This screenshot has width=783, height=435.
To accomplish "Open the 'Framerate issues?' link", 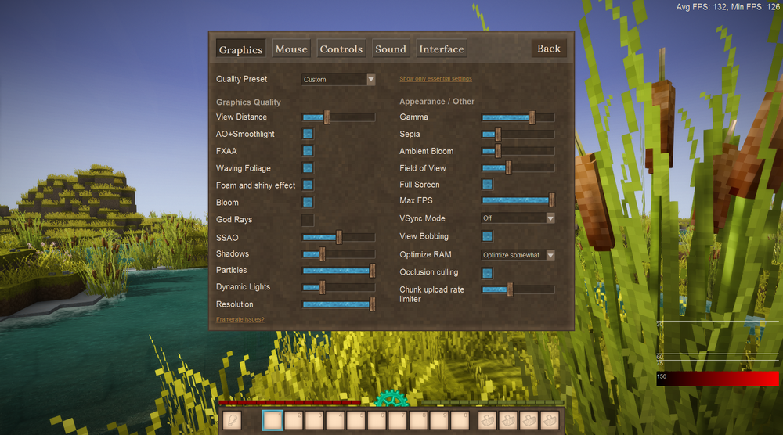I will pyautogui.click(x=240, y=319).
